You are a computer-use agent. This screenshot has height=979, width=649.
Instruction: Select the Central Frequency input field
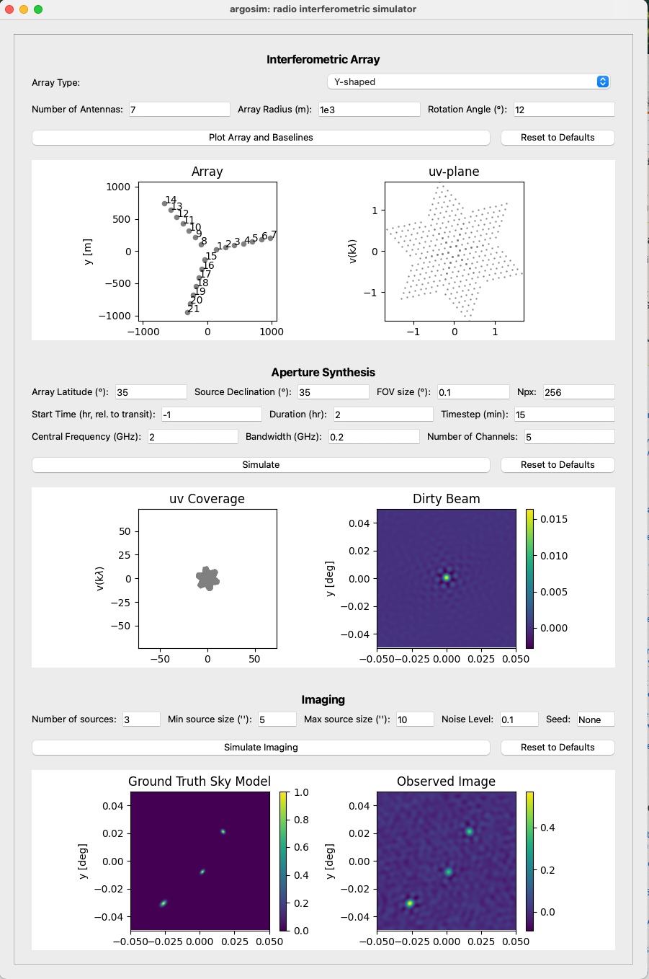click(x=193, y=437)
